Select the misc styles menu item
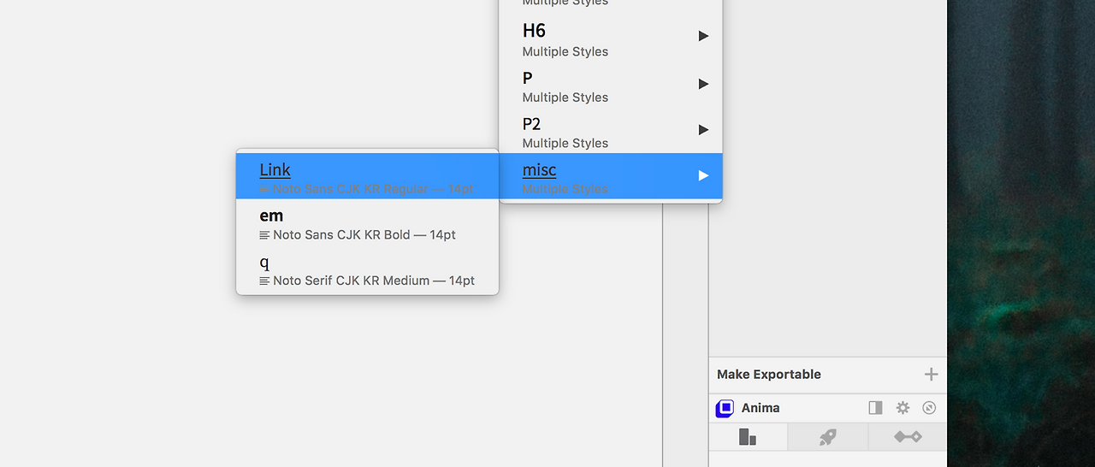This screenshot has height=467, width=1095. [611, 176]
